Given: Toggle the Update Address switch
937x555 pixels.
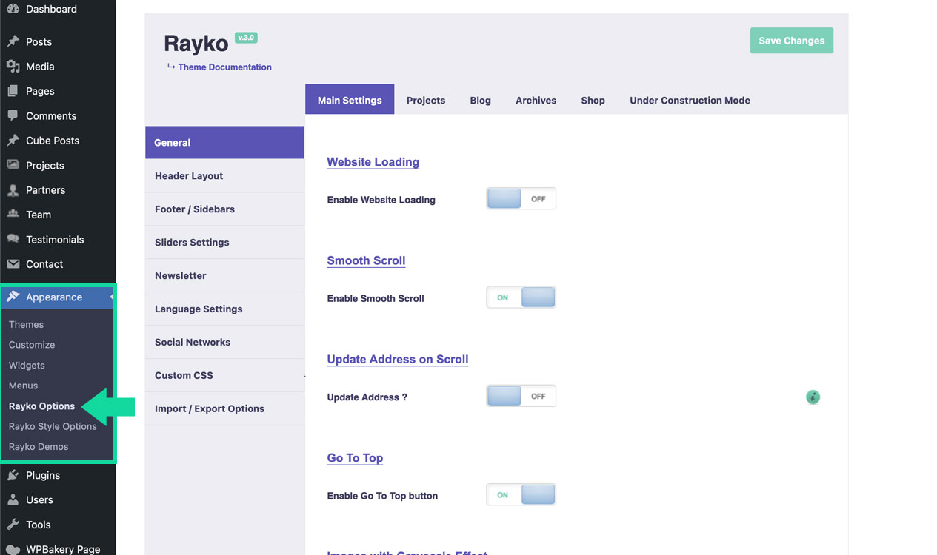Looking at the screenshot, I should [x=521, y=397].
